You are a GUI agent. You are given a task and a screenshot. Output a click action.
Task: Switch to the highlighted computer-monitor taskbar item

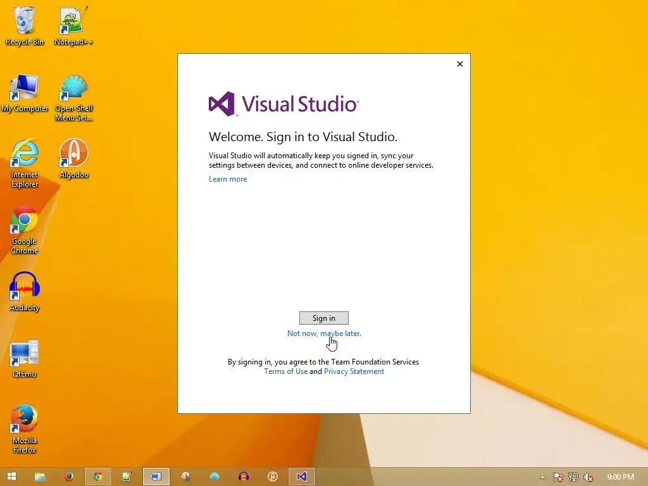click(156, 477)
